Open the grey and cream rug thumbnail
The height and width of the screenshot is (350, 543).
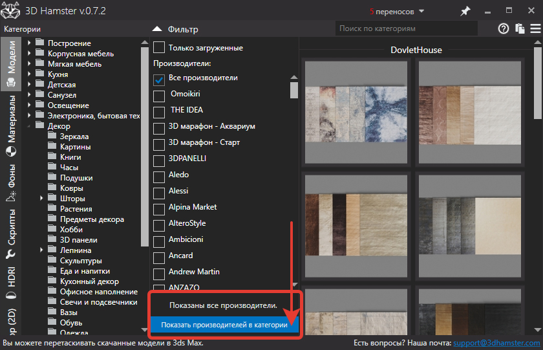tap(469, 226)
